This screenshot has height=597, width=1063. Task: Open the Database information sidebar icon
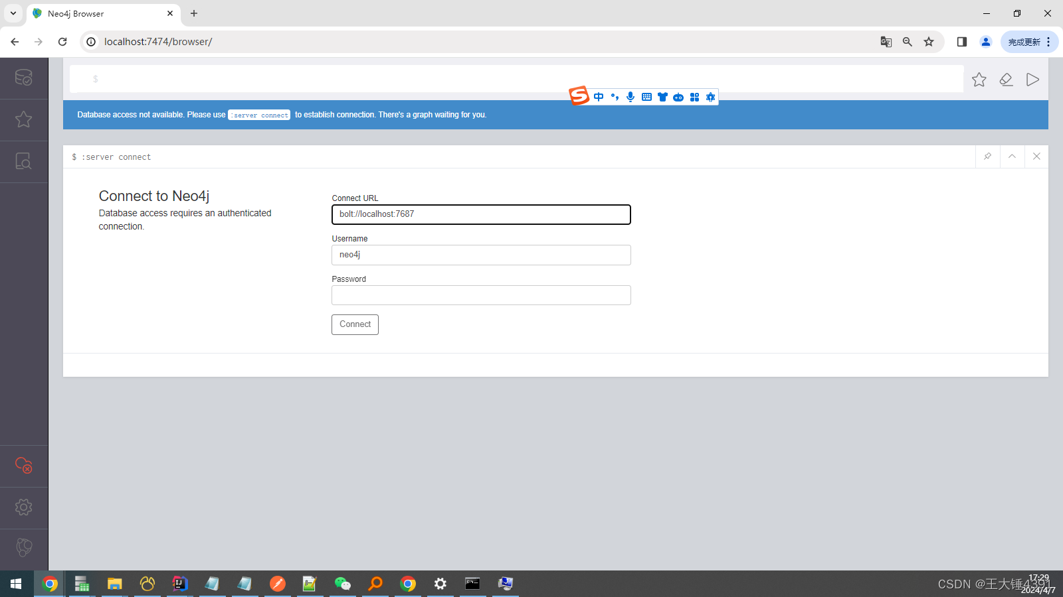(x=24, y=78)
